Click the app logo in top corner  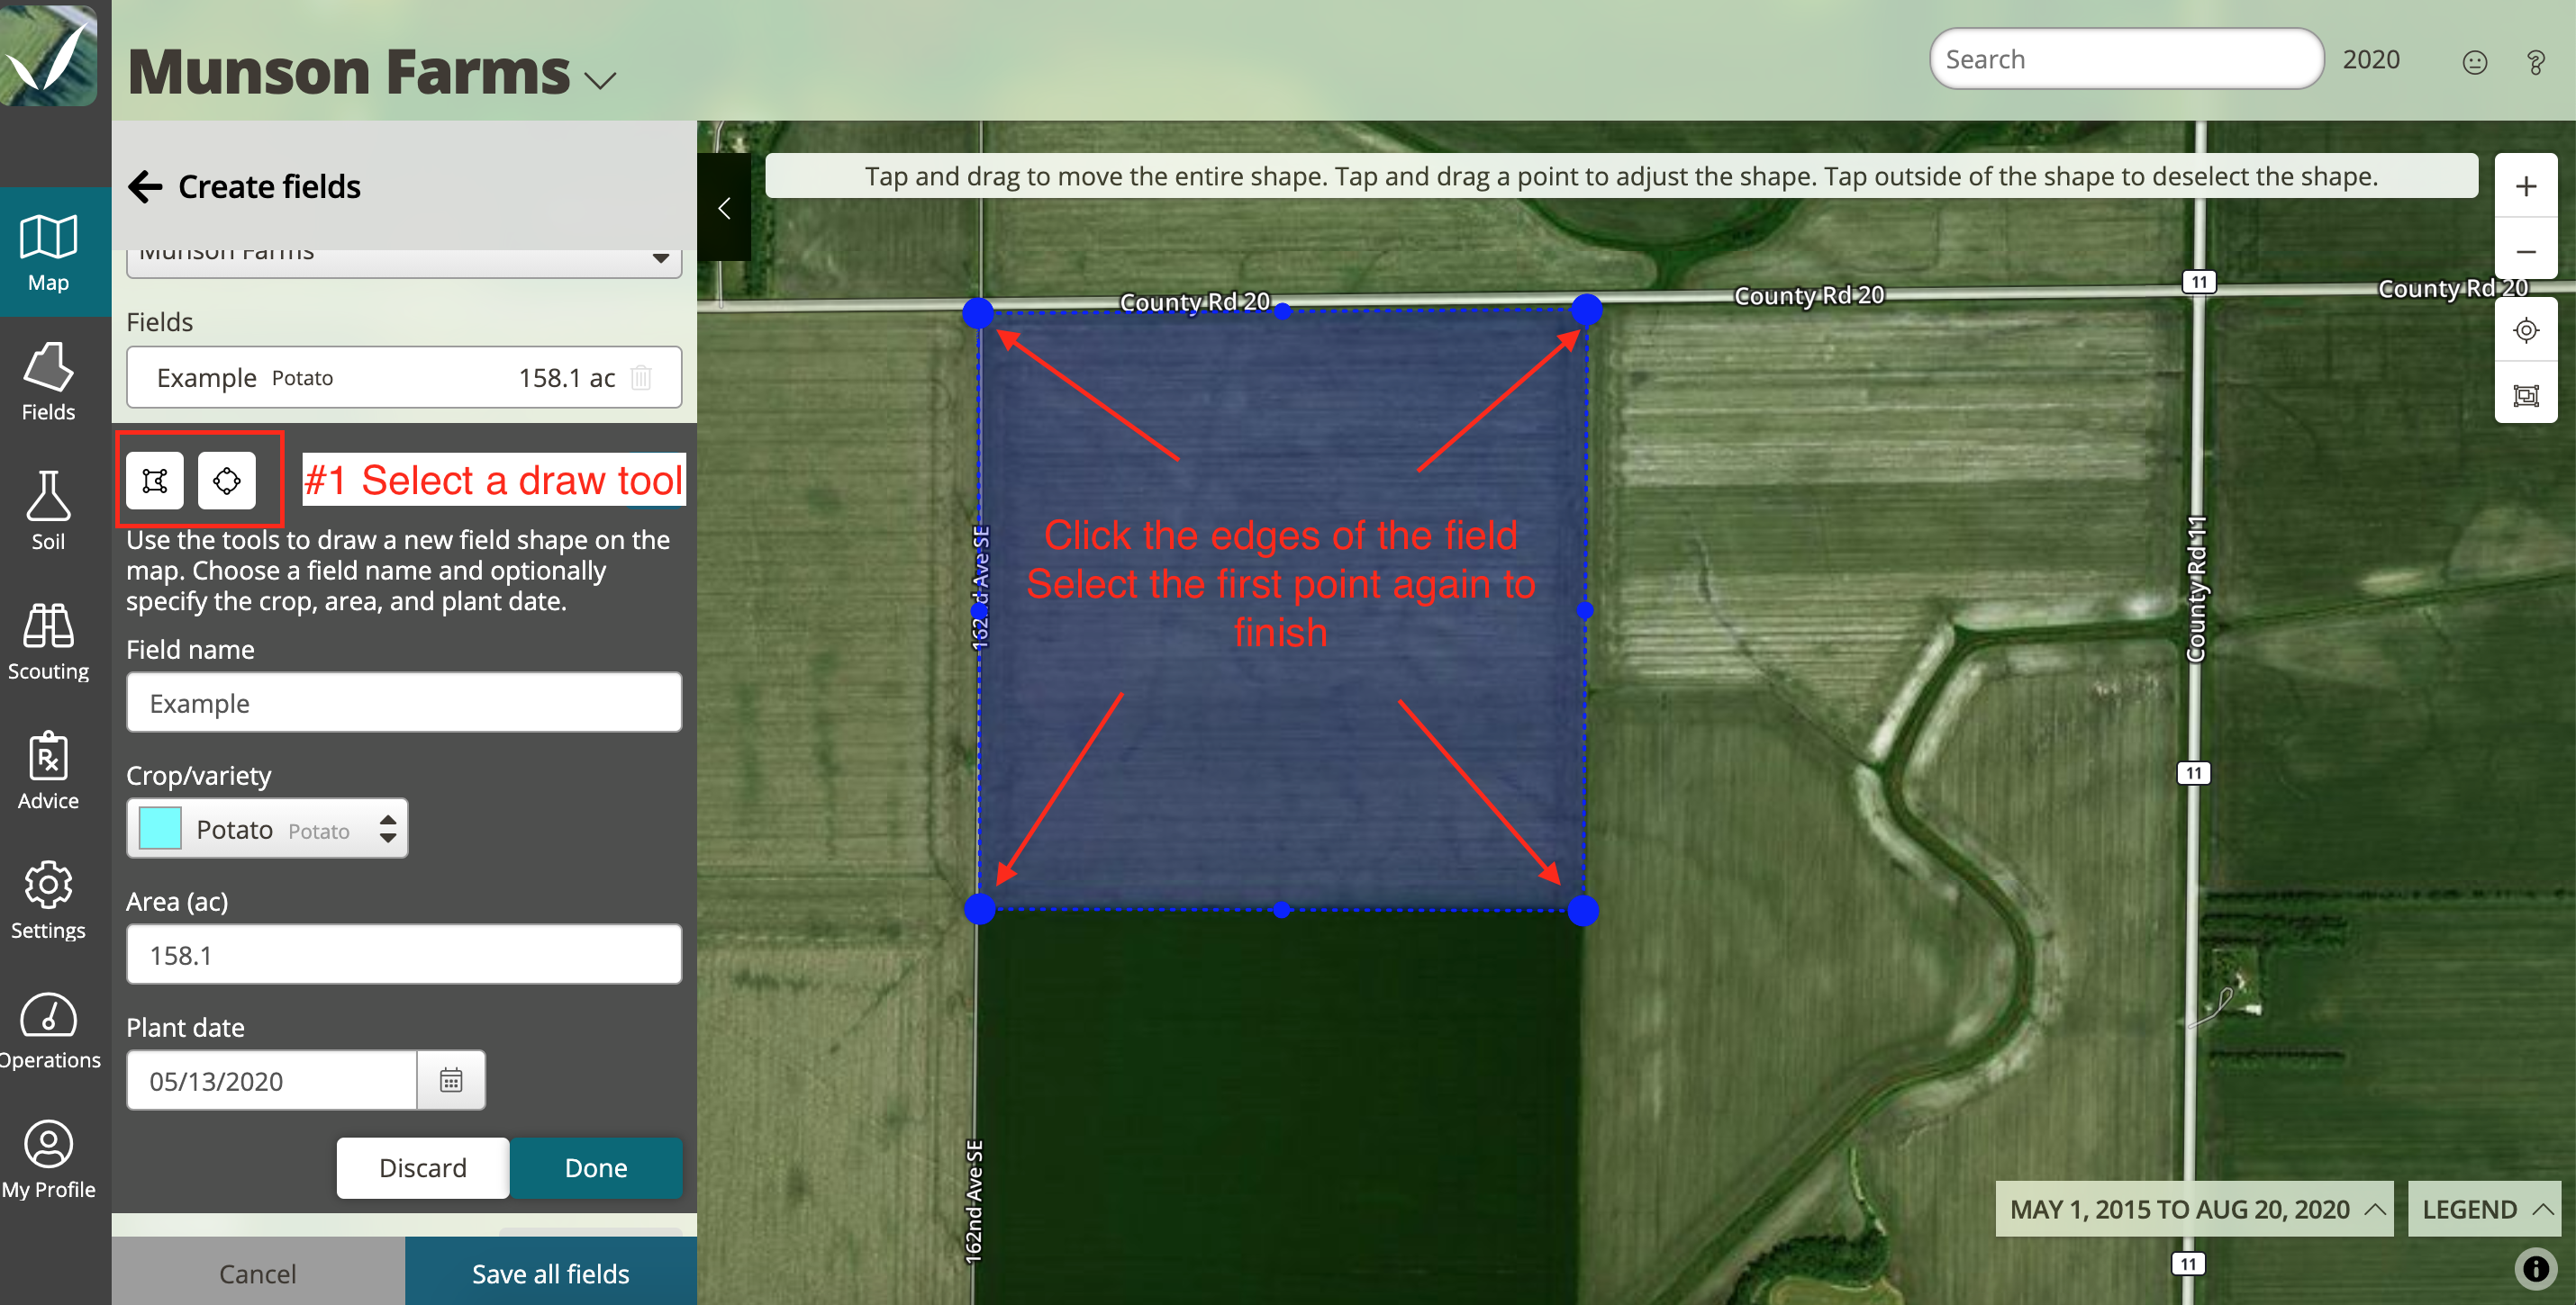pyautogui.click(x=49, y=54)
